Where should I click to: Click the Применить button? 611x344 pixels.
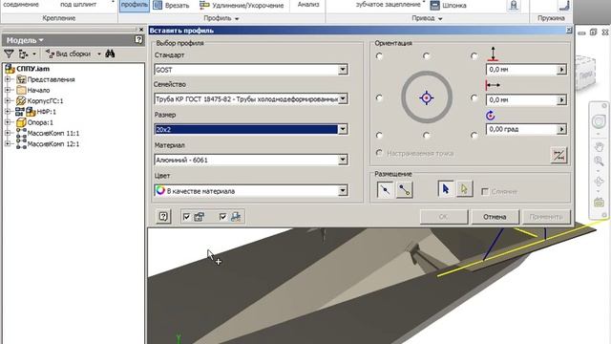[x=546, y=217]
